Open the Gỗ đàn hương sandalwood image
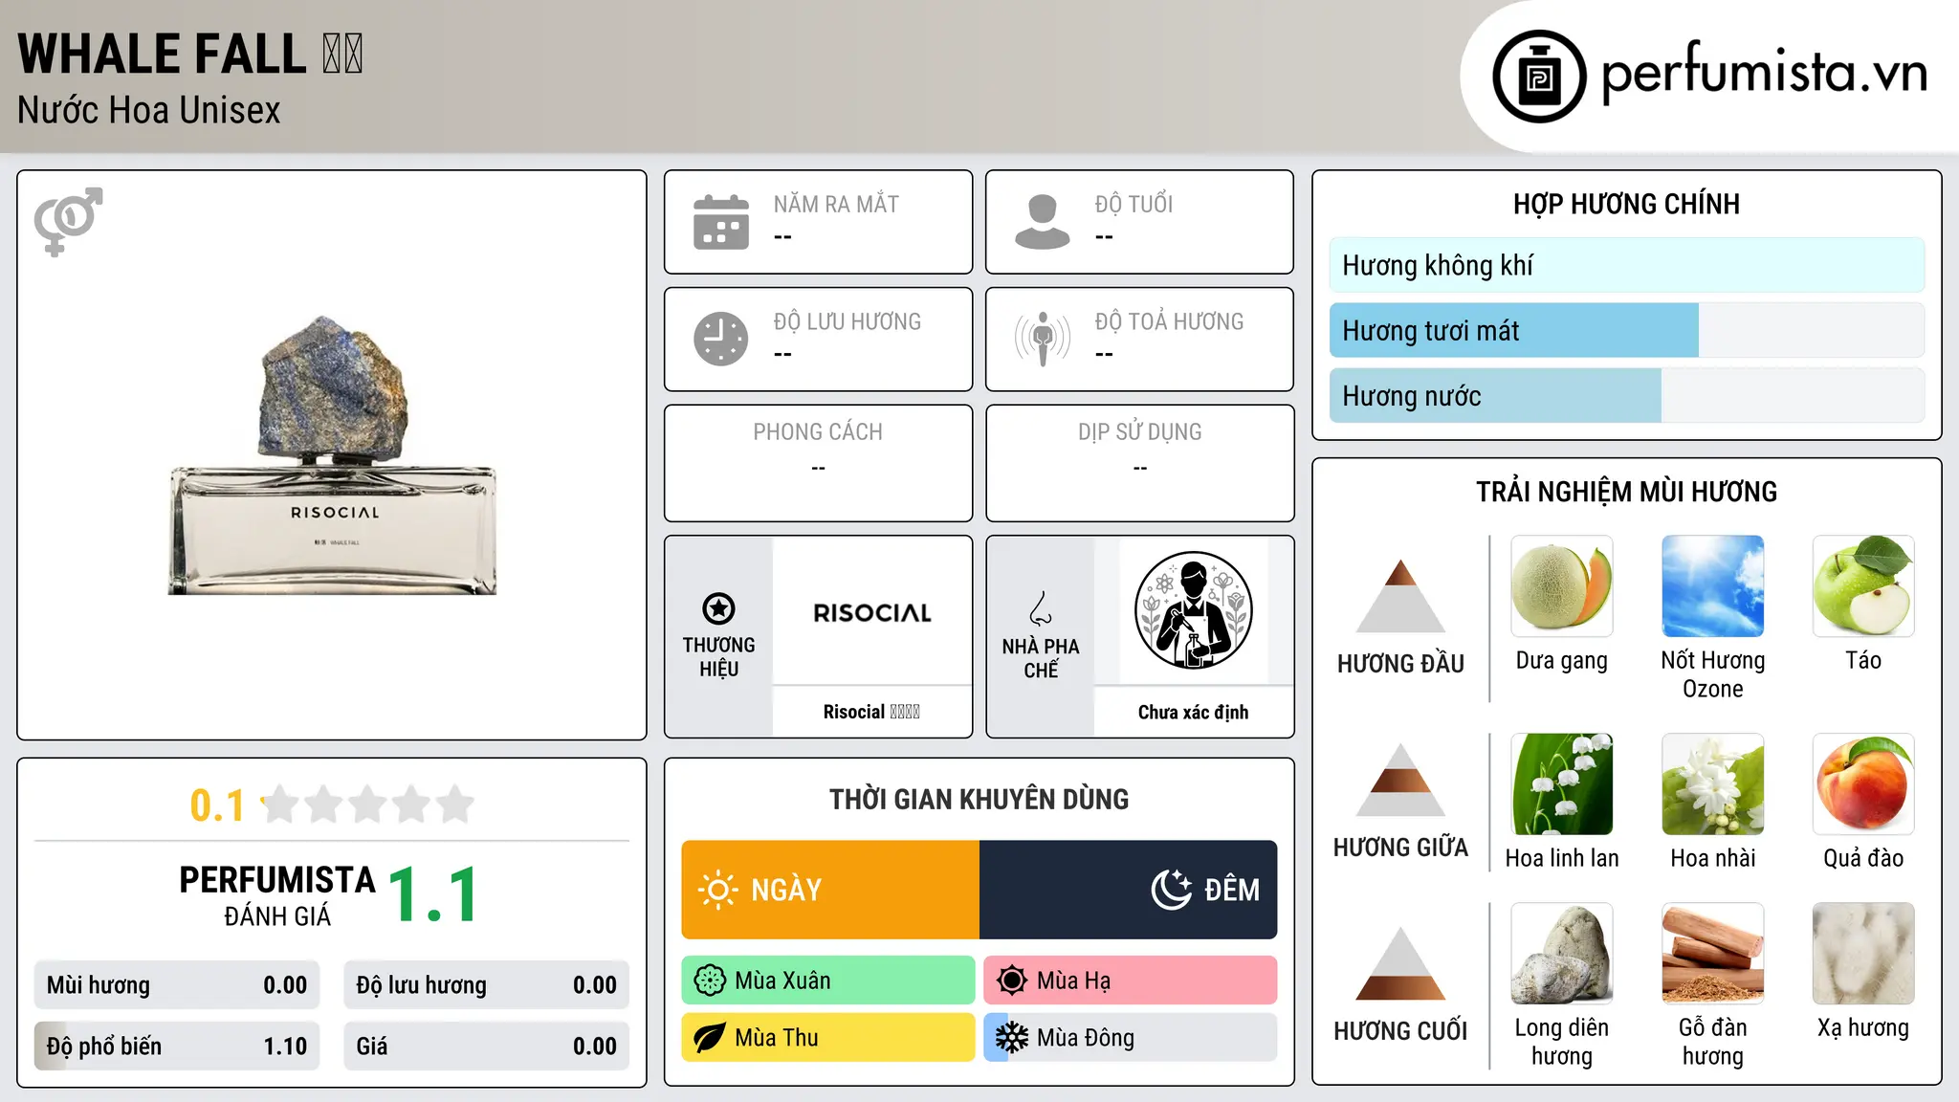The width and height of the screenshot is (1959, 1102). (1713, 954)
